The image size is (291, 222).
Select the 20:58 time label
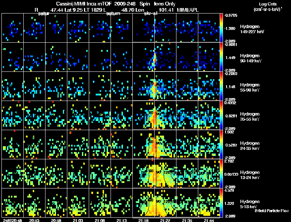coord(56,220)
